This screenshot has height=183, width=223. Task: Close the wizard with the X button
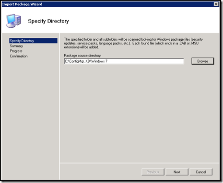216,4
